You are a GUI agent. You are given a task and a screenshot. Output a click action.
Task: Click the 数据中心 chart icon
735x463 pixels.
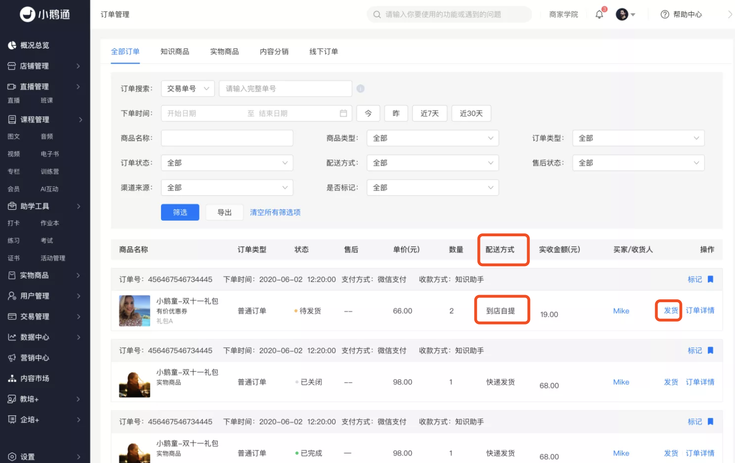pyautogui.click(x=12, y=337)
